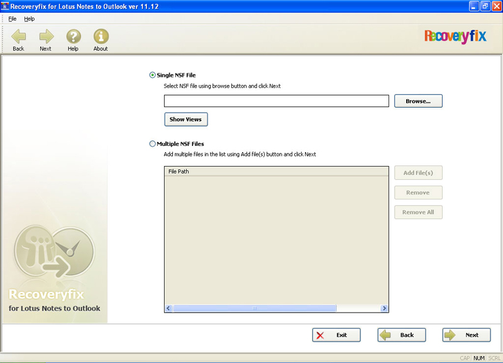Click the Exit button at bottom
The width and height of the screenshot is (503, 363).
336,335
